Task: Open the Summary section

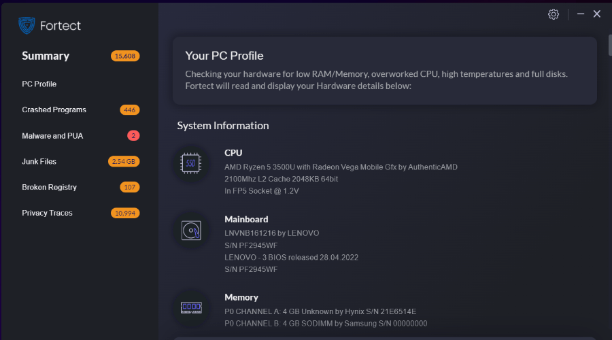Action: tap(46, 56)
